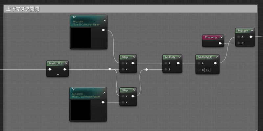Open the upper Step node dropdown arrow
263x131 pixels.
(134, 57)
